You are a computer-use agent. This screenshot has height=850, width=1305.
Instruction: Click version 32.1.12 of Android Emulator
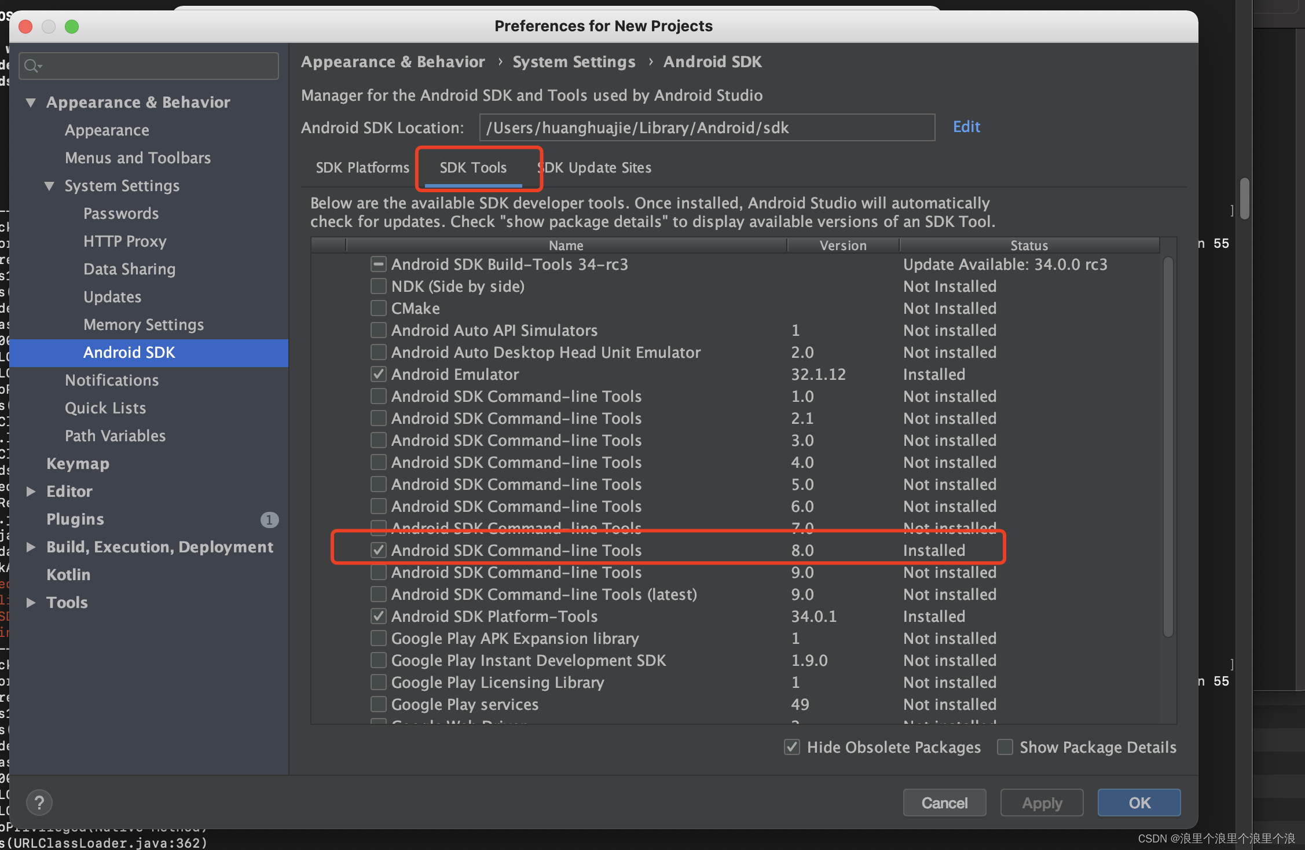(818, 375)
